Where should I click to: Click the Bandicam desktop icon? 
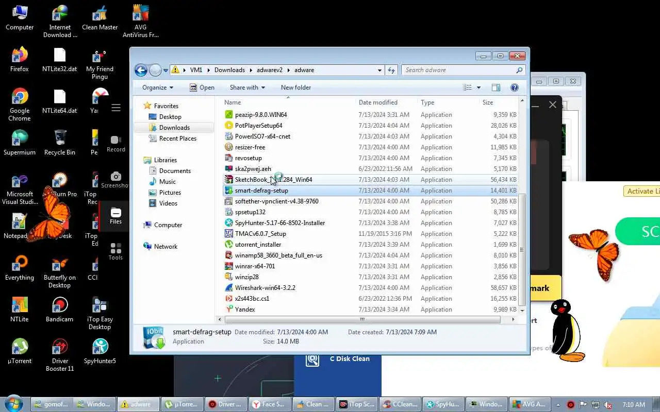pos(59,310)
